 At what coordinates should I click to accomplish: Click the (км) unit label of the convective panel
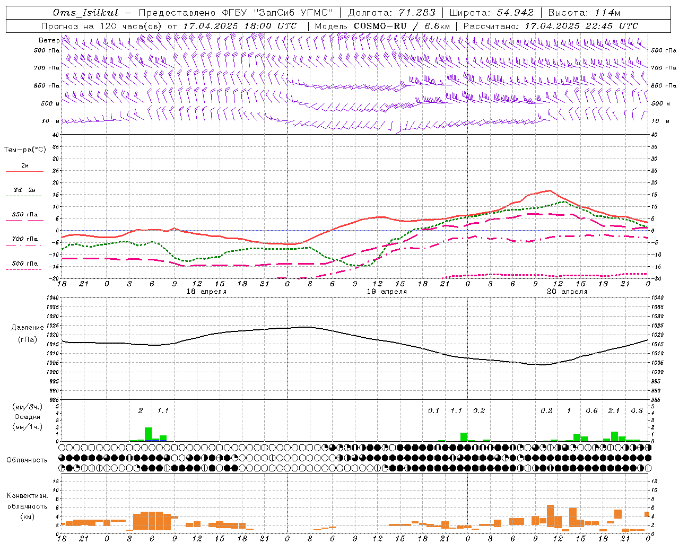pos(27,516)
